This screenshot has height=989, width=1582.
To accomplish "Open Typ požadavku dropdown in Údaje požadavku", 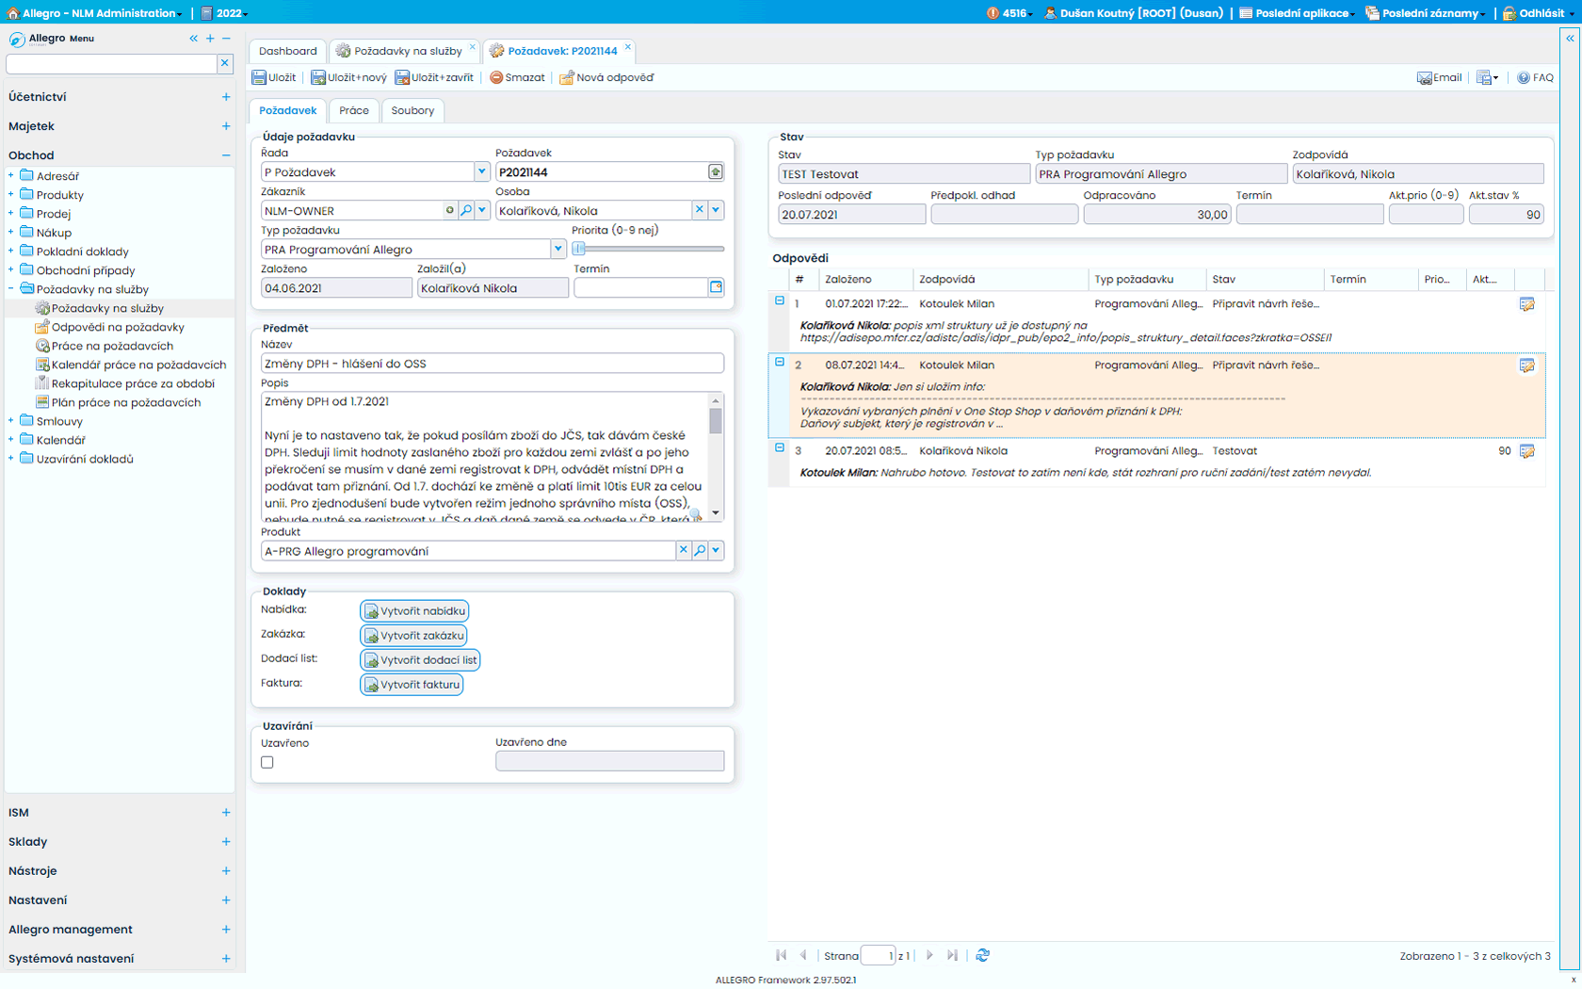I will pos(557,249).
